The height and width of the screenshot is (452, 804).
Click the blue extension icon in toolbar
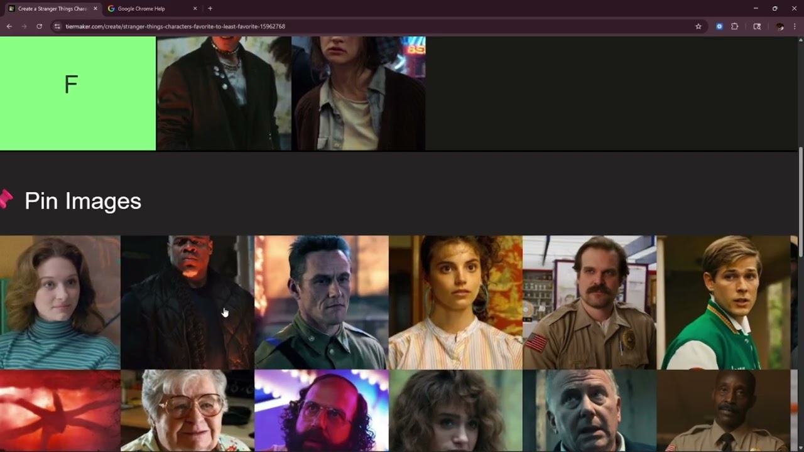pyautogui.click(x=719, y=26)
